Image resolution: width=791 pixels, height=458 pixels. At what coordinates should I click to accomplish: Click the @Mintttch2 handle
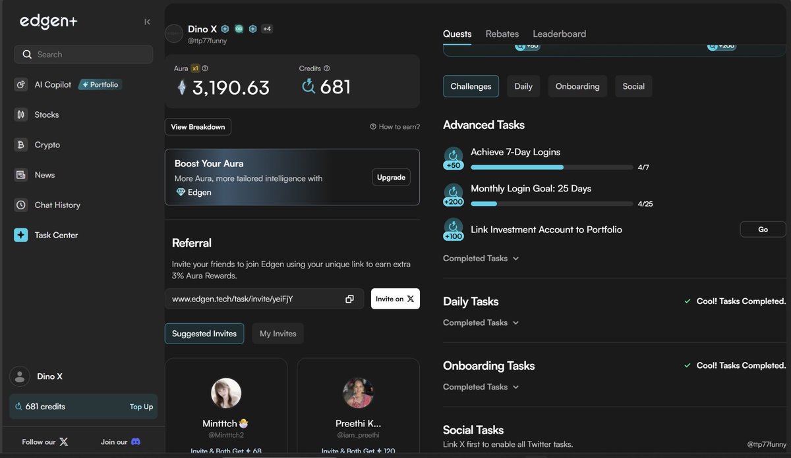(x=226, y=435)
